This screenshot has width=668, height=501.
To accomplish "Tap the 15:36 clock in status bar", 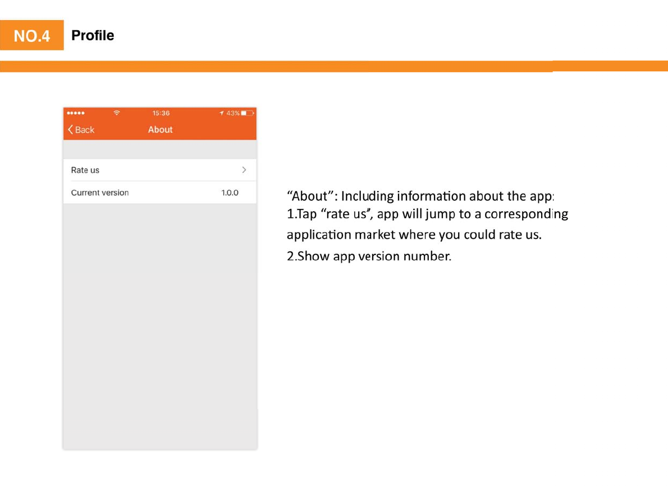I will [x=161, y=113].
